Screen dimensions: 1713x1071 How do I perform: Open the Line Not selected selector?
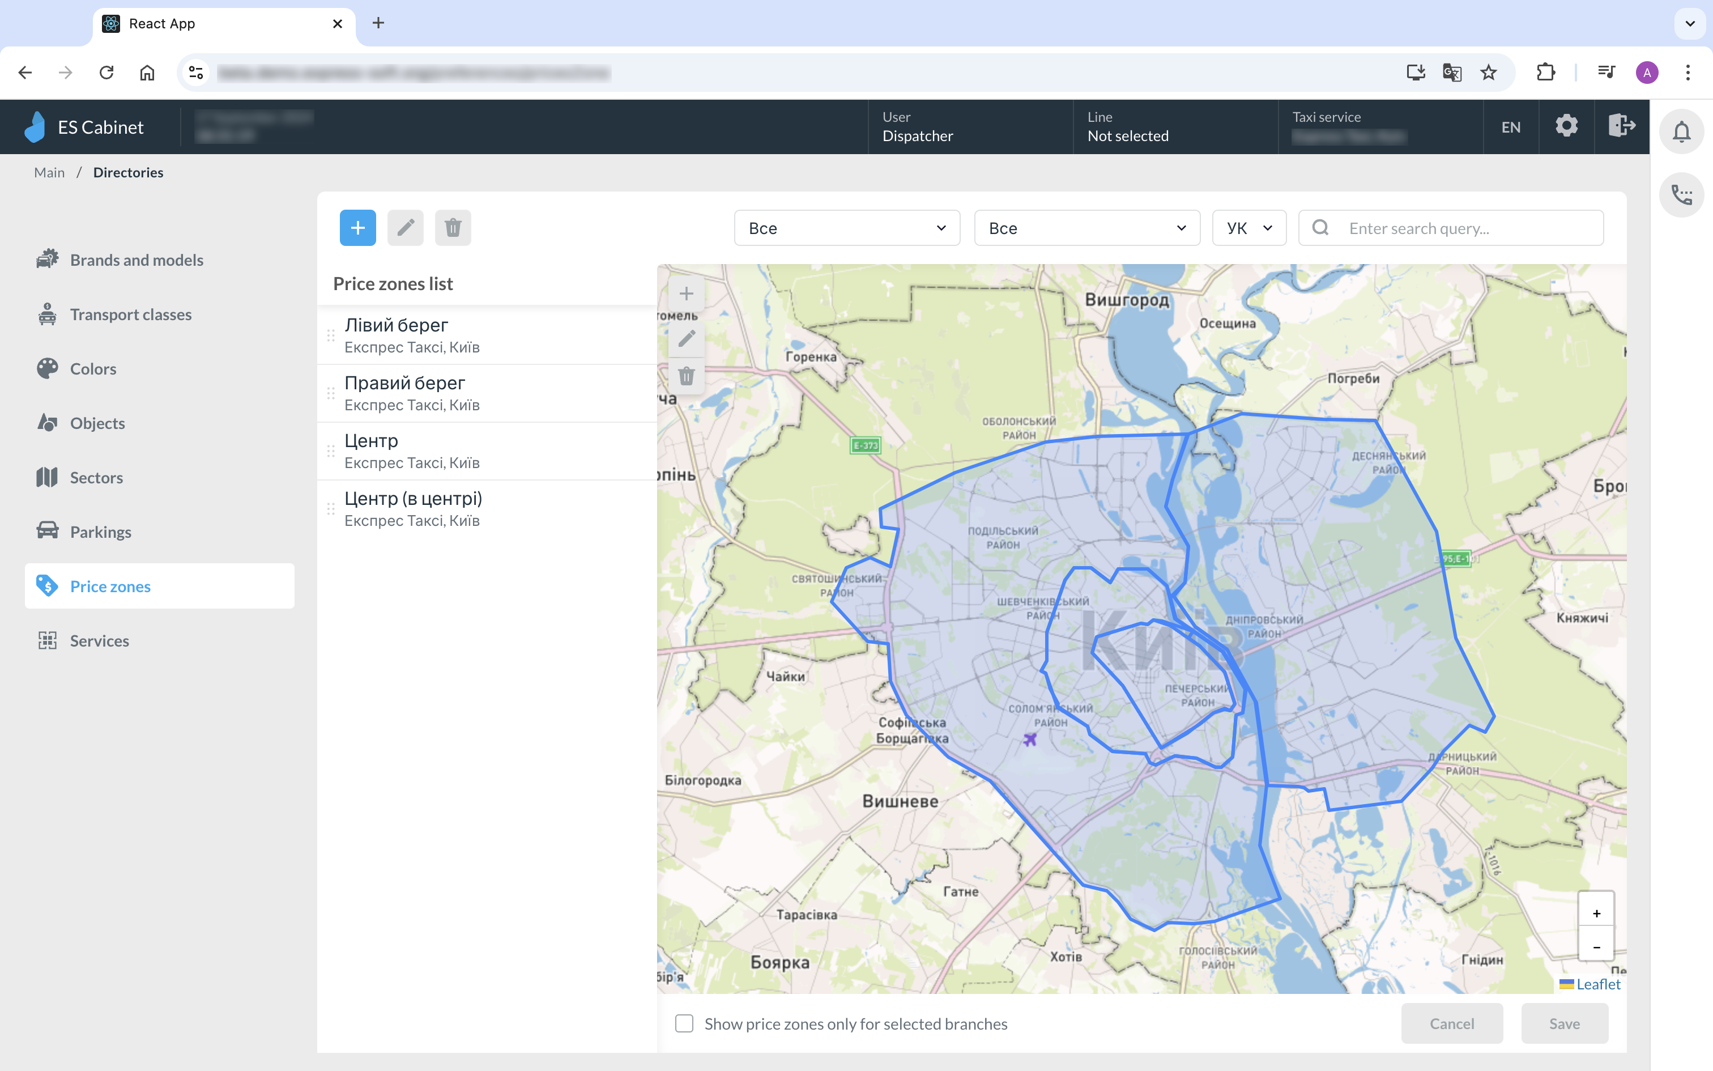click(1175, 127)
